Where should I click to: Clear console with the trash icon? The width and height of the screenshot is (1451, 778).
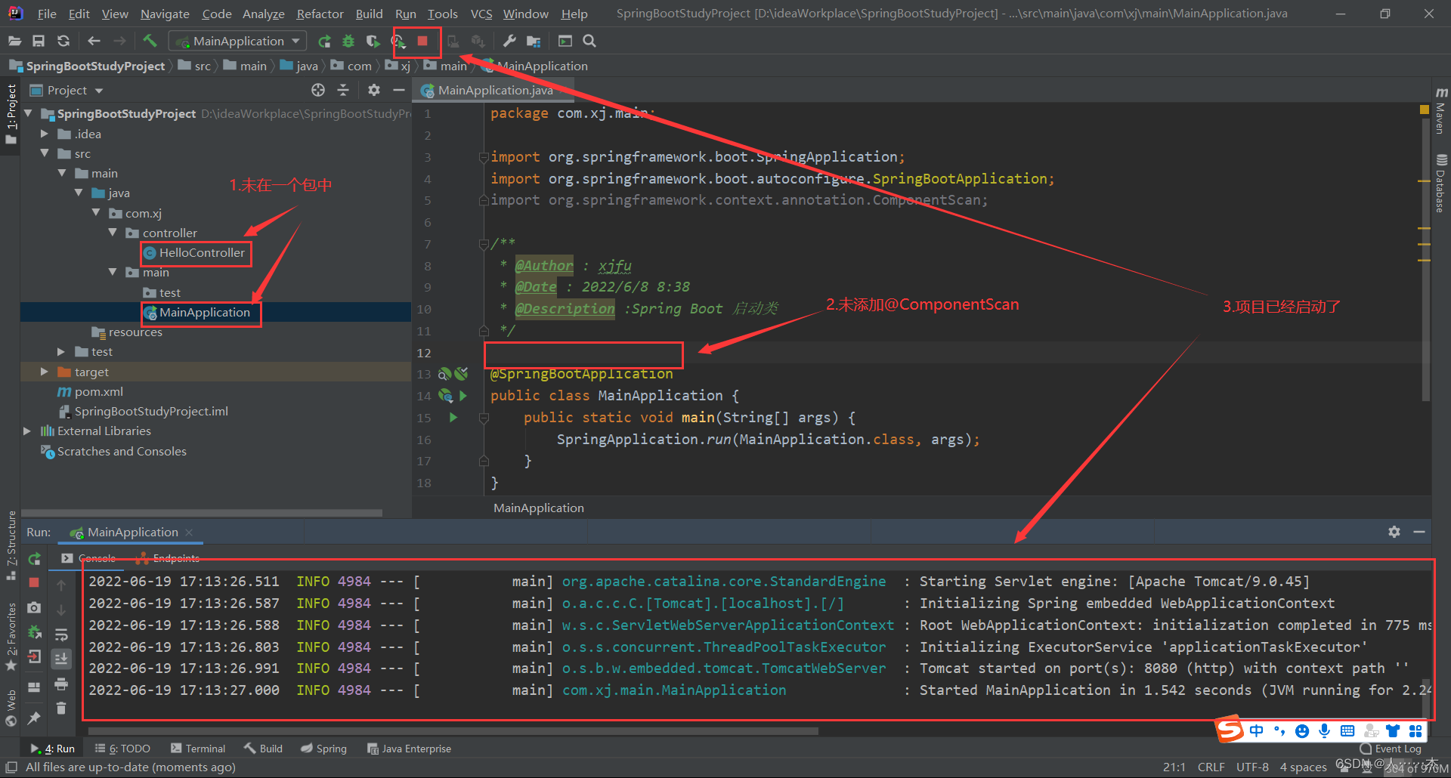click(x=61, y=708)
